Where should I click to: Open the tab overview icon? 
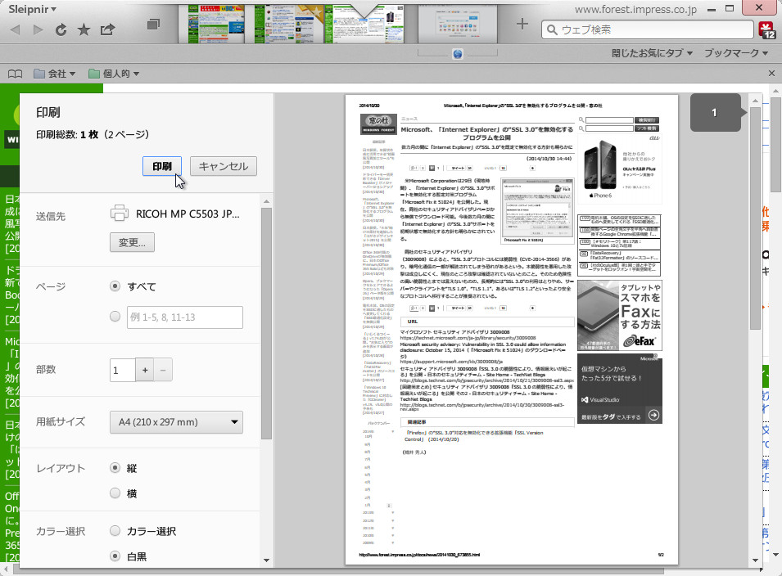(154, 24)
